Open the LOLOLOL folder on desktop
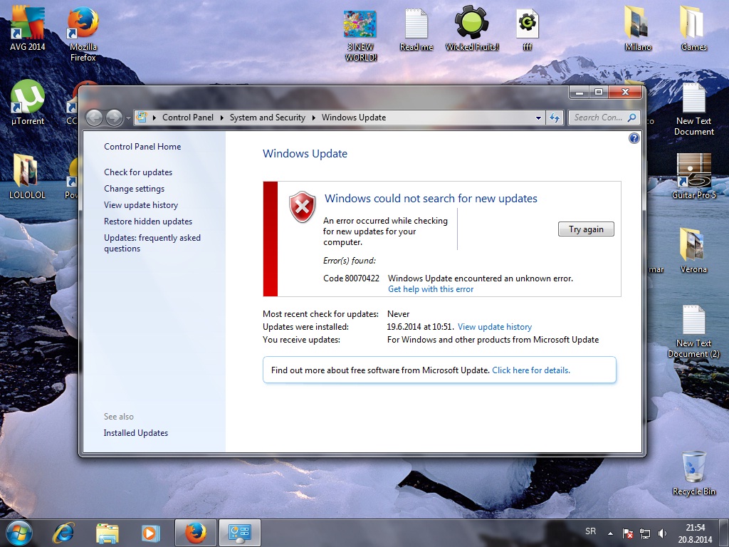 coord(28,176)
